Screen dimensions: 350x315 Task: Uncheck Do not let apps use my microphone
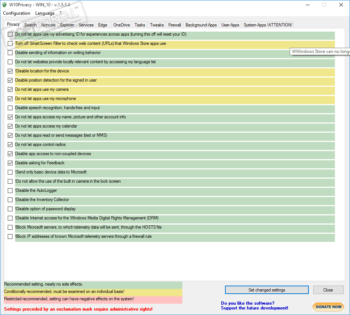click(10, 99)
